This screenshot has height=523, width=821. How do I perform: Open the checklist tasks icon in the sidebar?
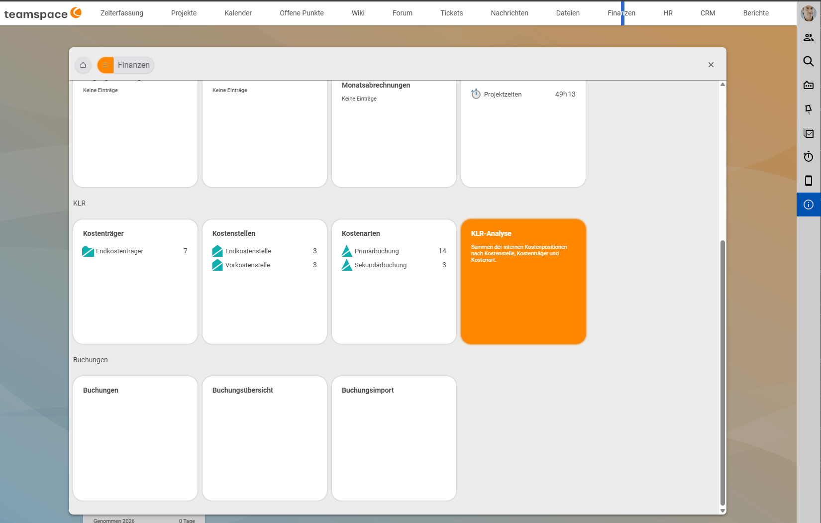[809, 133]
